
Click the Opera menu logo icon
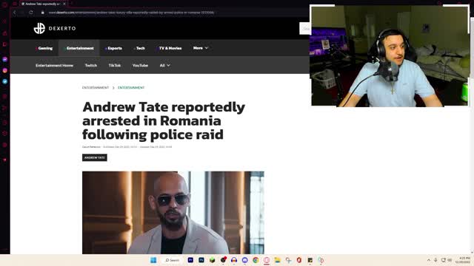coord(4,4)
